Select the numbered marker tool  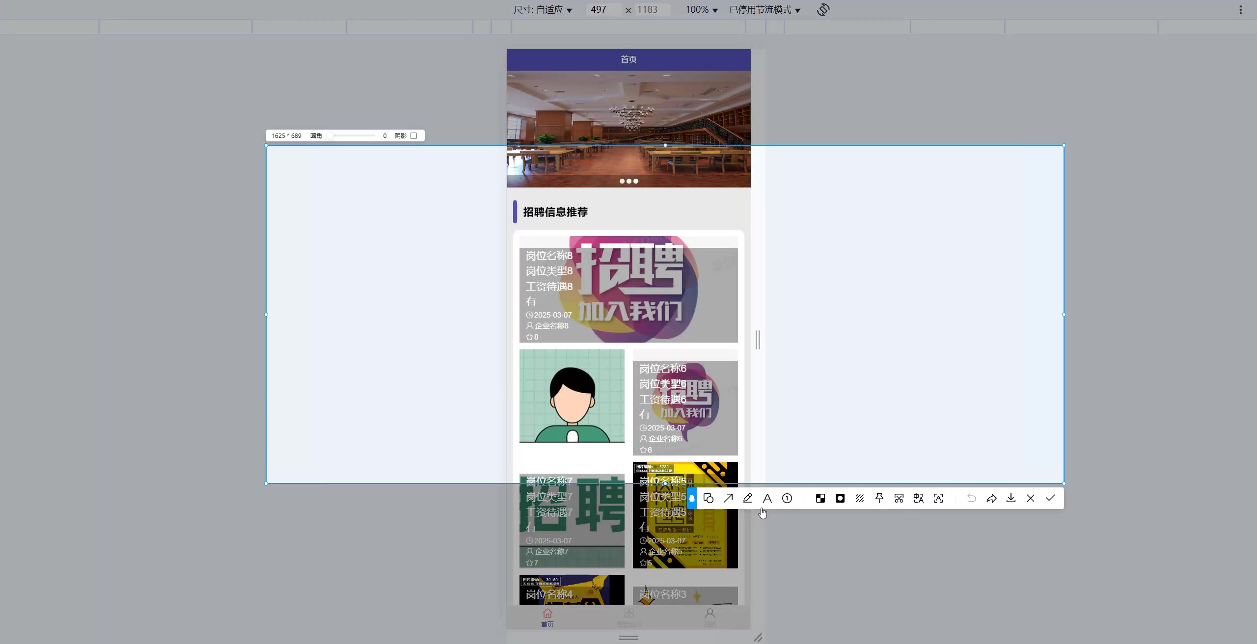click(x=787, y=498)
